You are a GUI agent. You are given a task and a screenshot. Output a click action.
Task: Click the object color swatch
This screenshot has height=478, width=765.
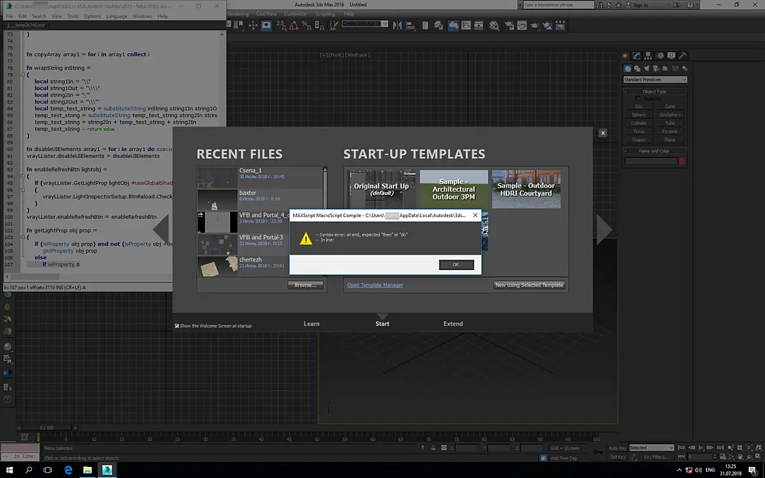point(682,161)
